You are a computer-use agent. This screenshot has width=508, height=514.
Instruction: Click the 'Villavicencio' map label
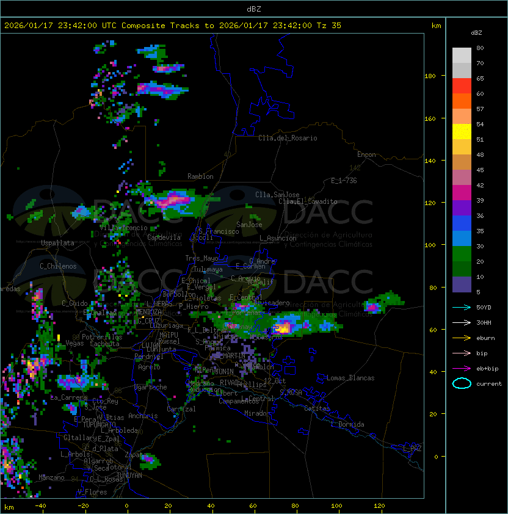tap(123, 228)
